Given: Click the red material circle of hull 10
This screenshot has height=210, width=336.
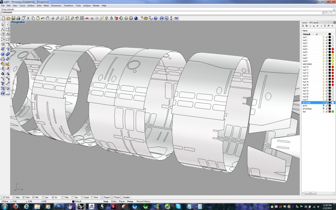Looking at the screenshot, I should (333, 67).
